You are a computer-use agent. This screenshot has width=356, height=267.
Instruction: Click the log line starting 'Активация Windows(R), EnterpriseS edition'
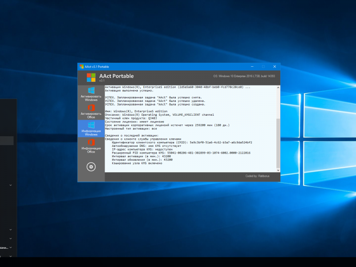click(178, 87)
